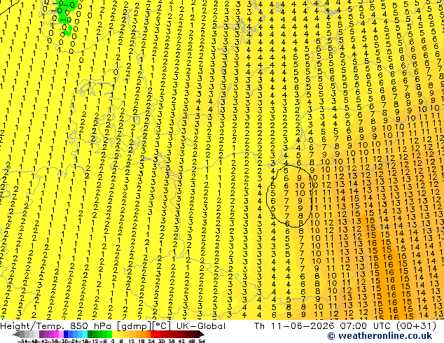This screenshot has height=343, width=444.
Task: Pick the bright red swatch in the legend
Action: coord(153,335)
